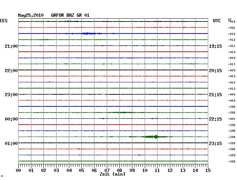Click the 20:15 UTC time label

[x=215, y=71]
